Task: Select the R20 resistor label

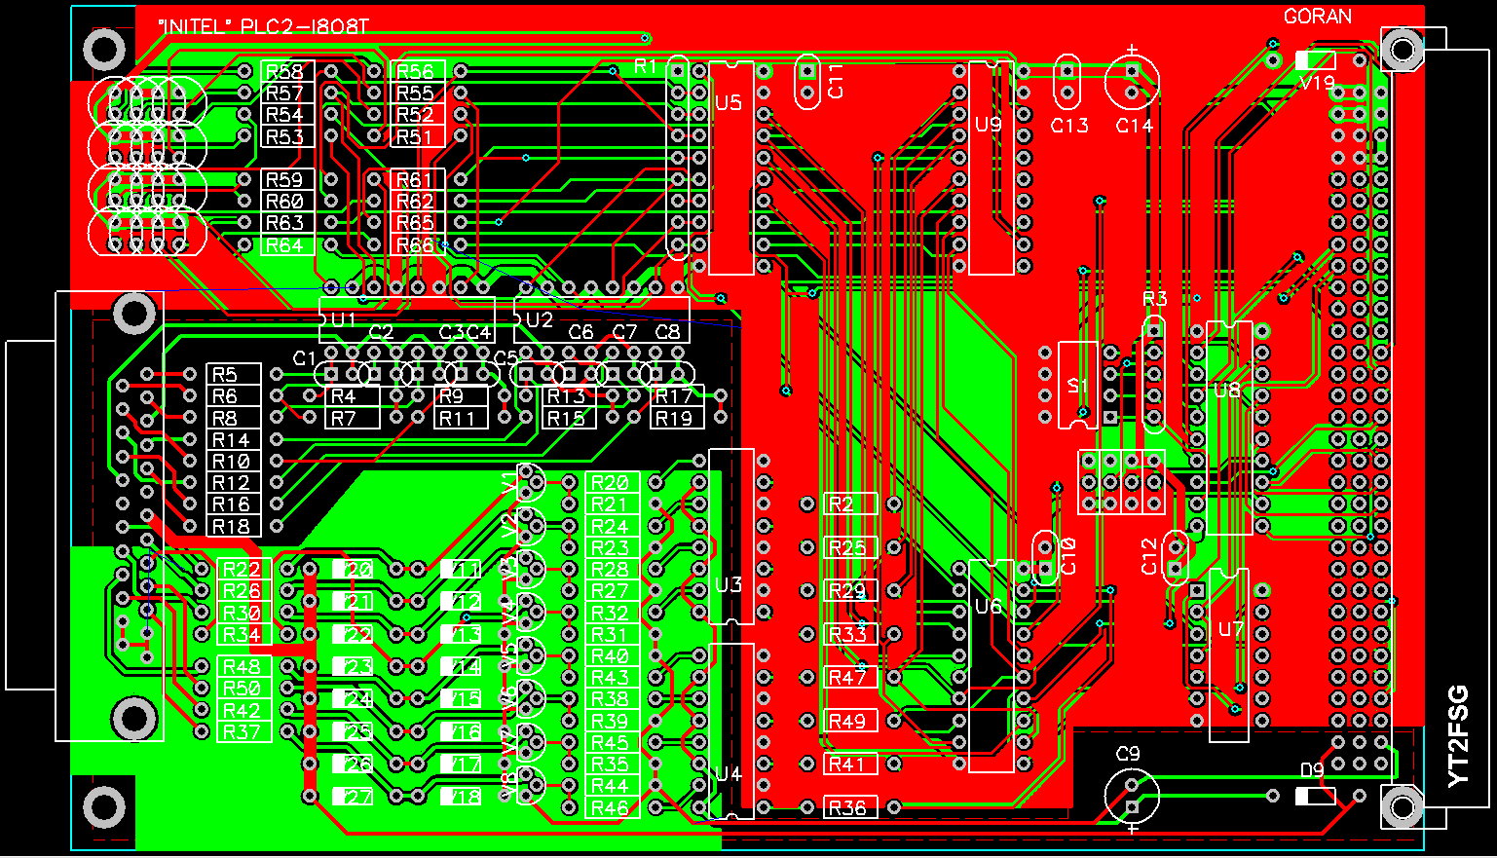Action: [x=610, y=483]
